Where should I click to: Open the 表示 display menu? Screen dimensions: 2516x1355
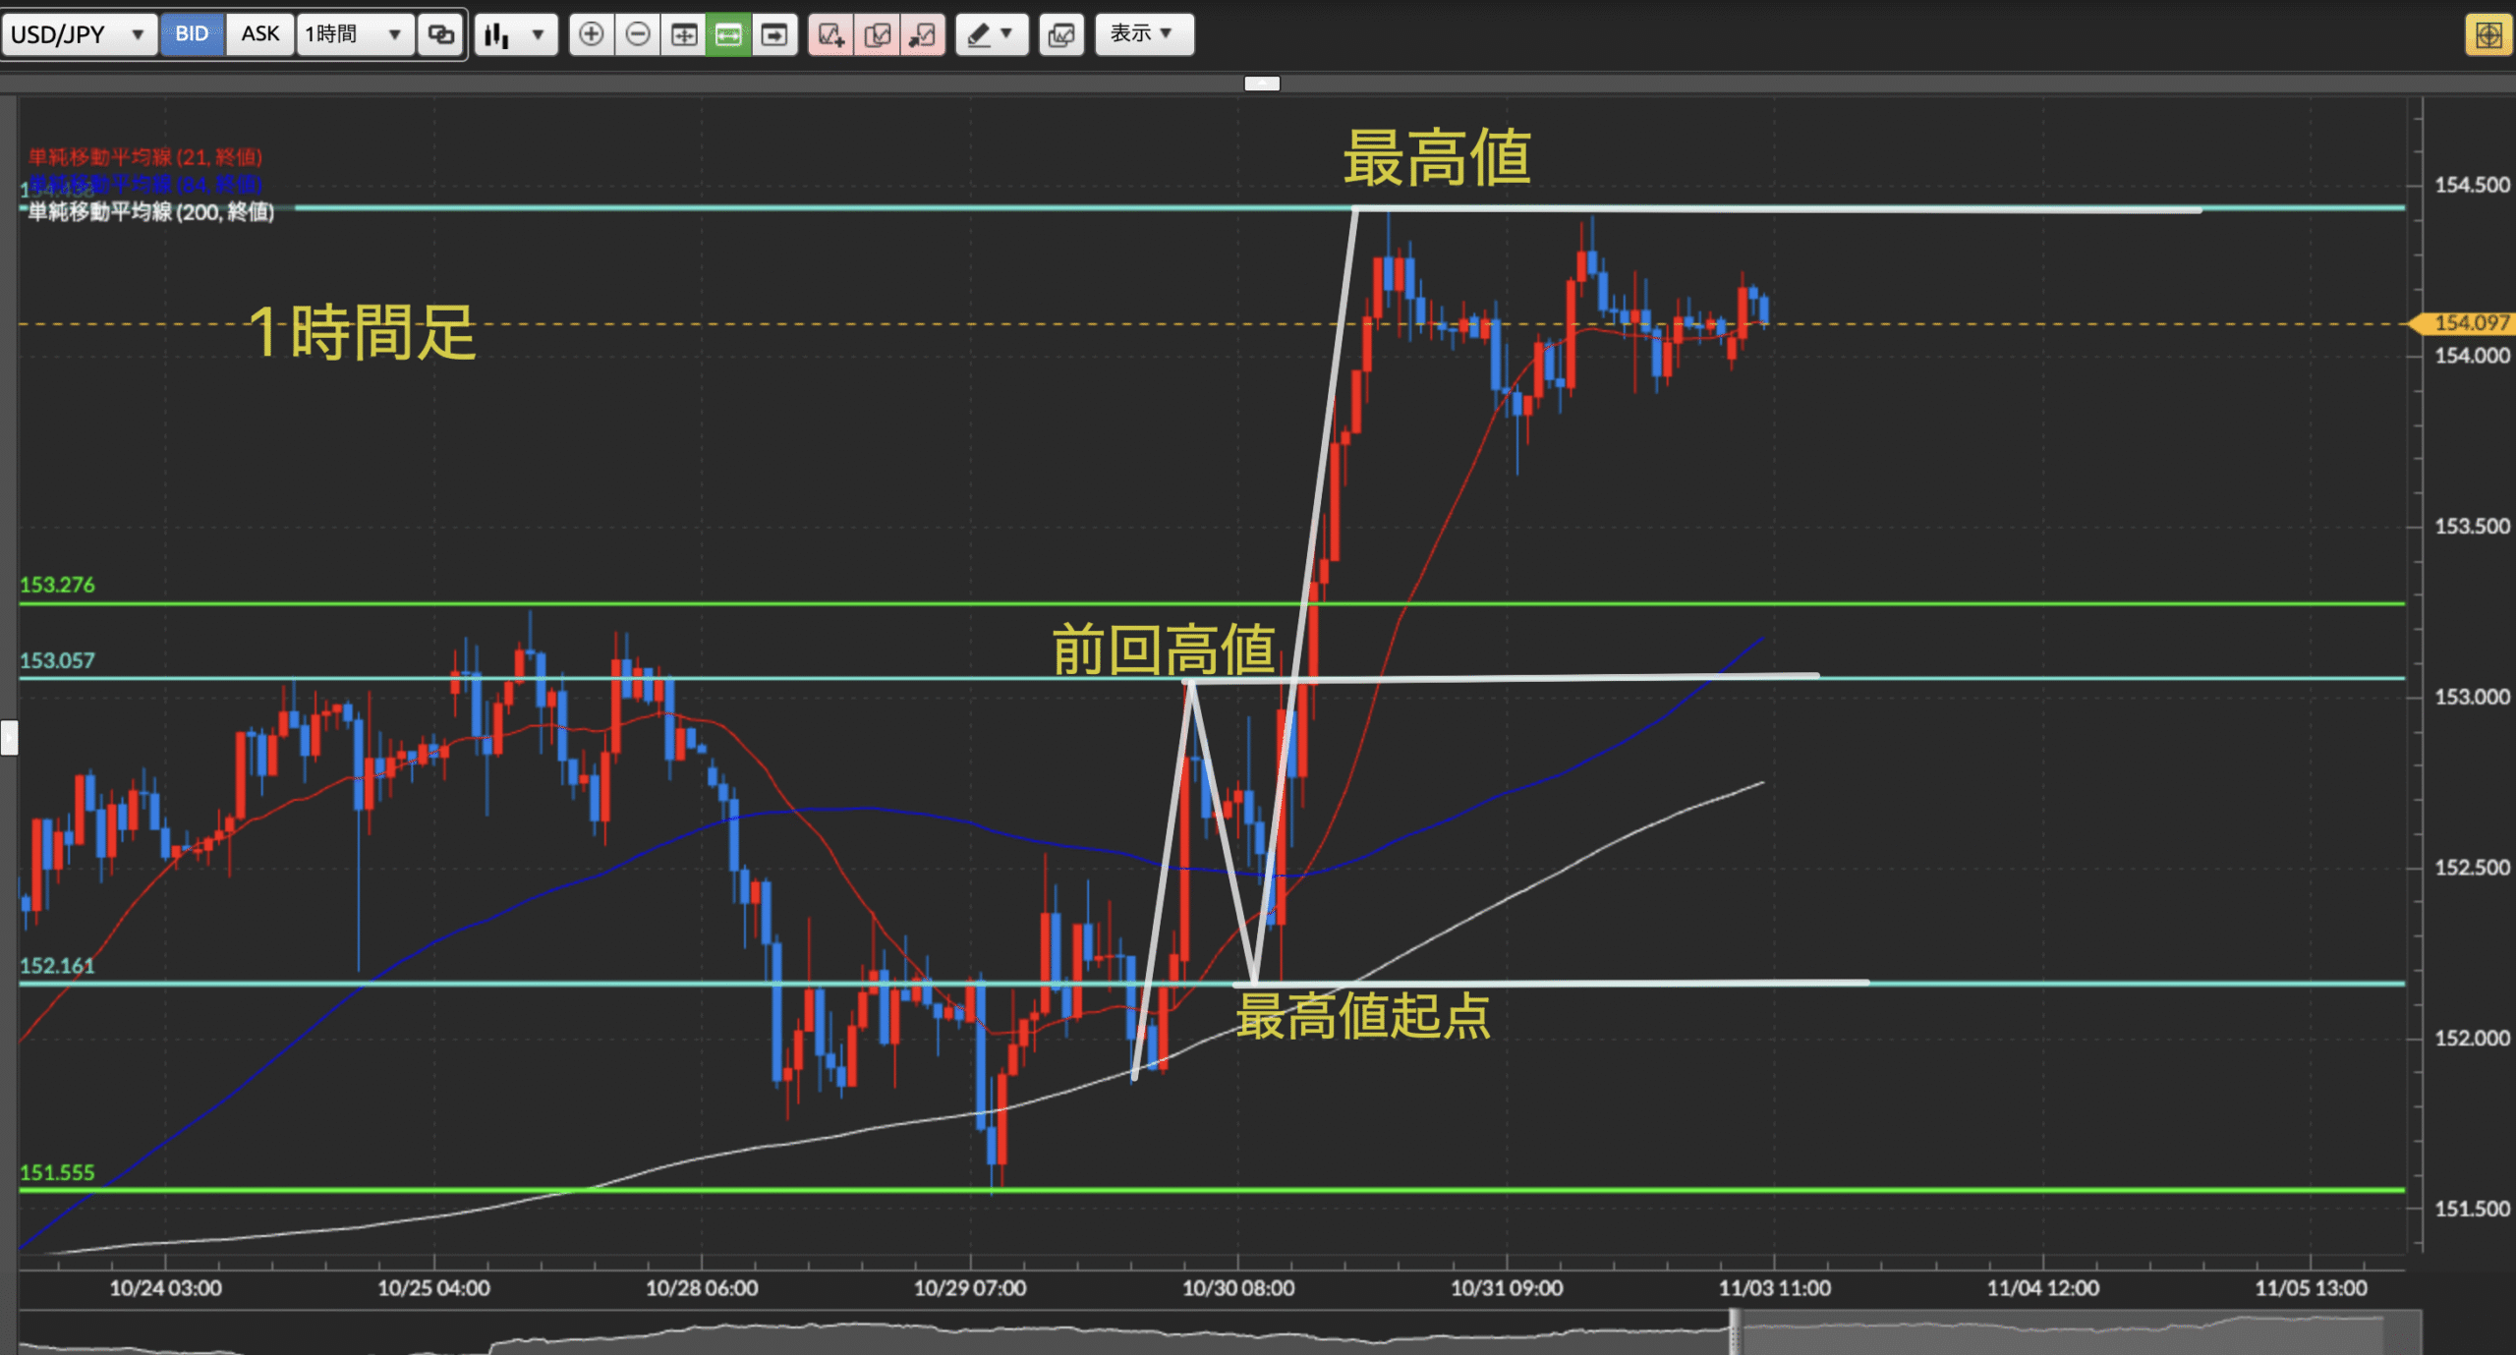1144,34
